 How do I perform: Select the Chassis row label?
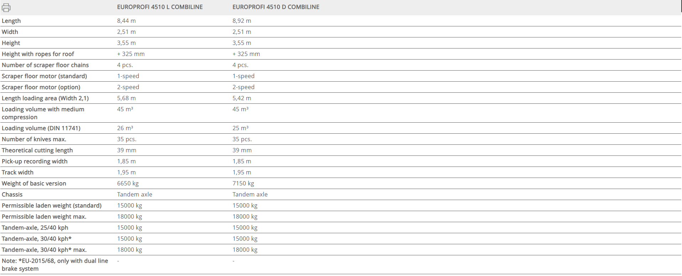[x=12, y=195]
